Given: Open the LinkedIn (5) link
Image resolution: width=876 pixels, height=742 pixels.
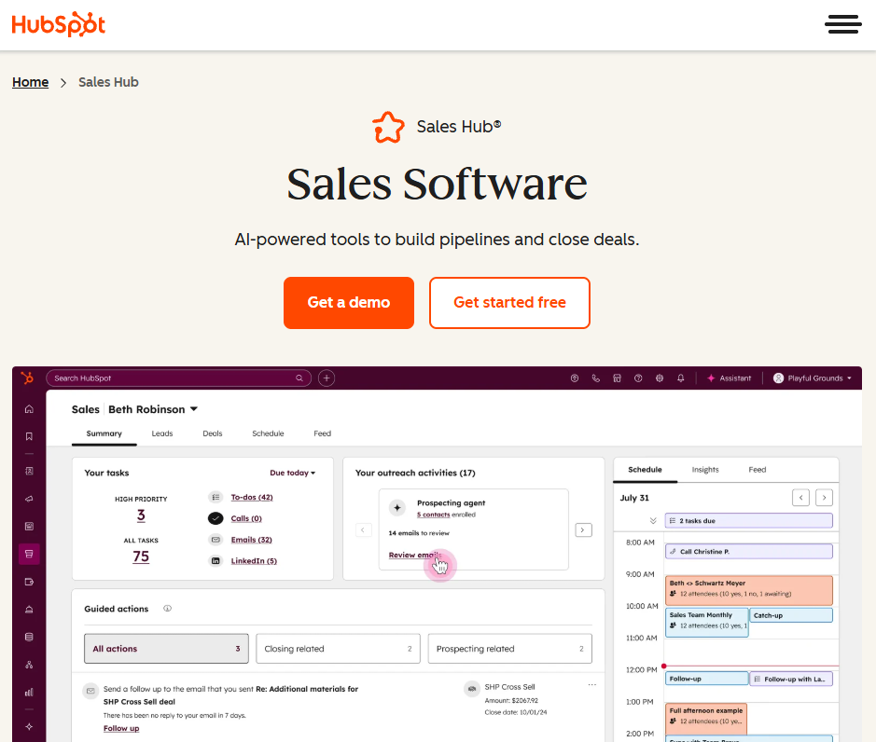Looking at the screenshot, I should click(x=254, y=561).
